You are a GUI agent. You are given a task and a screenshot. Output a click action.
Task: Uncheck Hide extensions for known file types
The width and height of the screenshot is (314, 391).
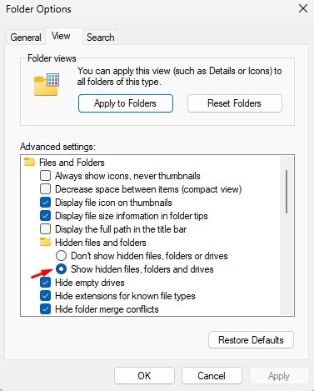tap(45, 296)
